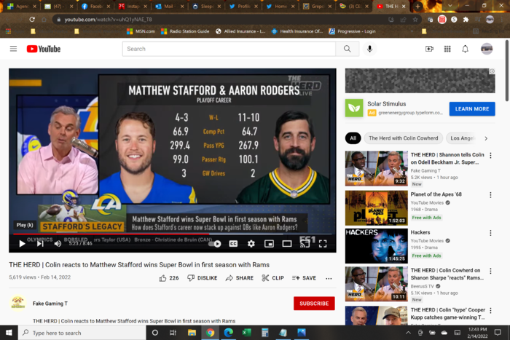Click the SHARE button
This screenshot has height=340, width=510.
point(240,278)
